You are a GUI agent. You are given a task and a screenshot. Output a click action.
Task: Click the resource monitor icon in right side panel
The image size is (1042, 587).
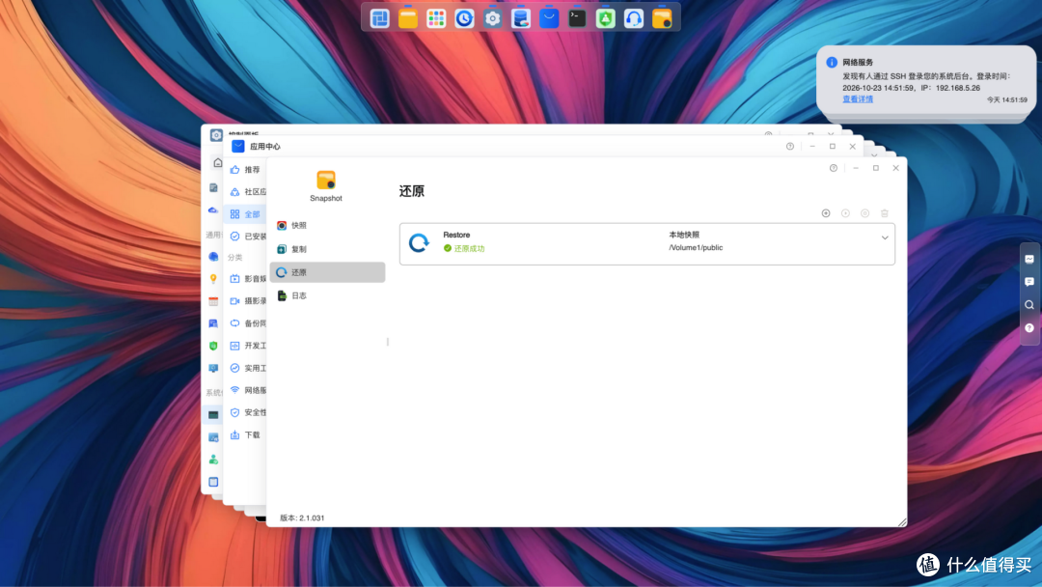point(1029,260)
